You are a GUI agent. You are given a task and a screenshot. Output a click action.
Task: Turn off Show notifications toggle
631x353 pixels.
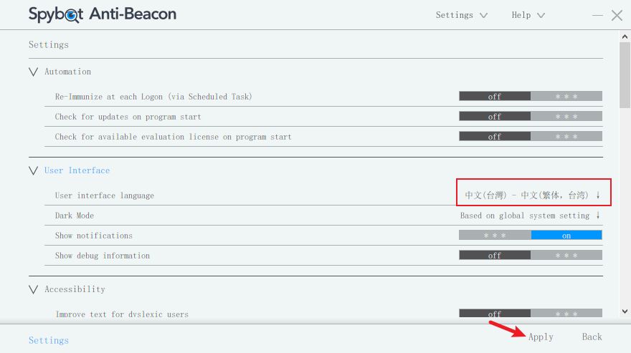tap(530, 235)
